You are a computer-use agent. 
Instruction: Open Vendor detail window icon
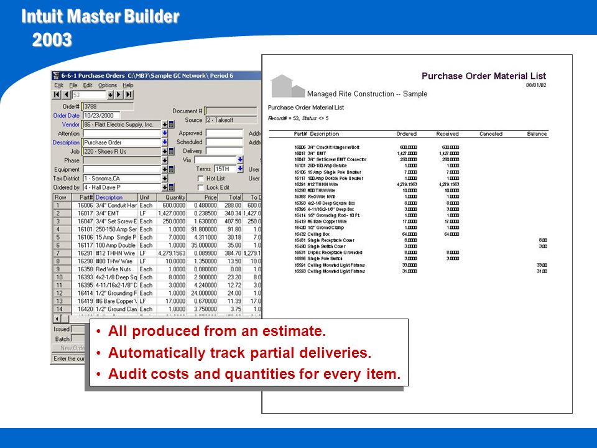coord(172,124)
